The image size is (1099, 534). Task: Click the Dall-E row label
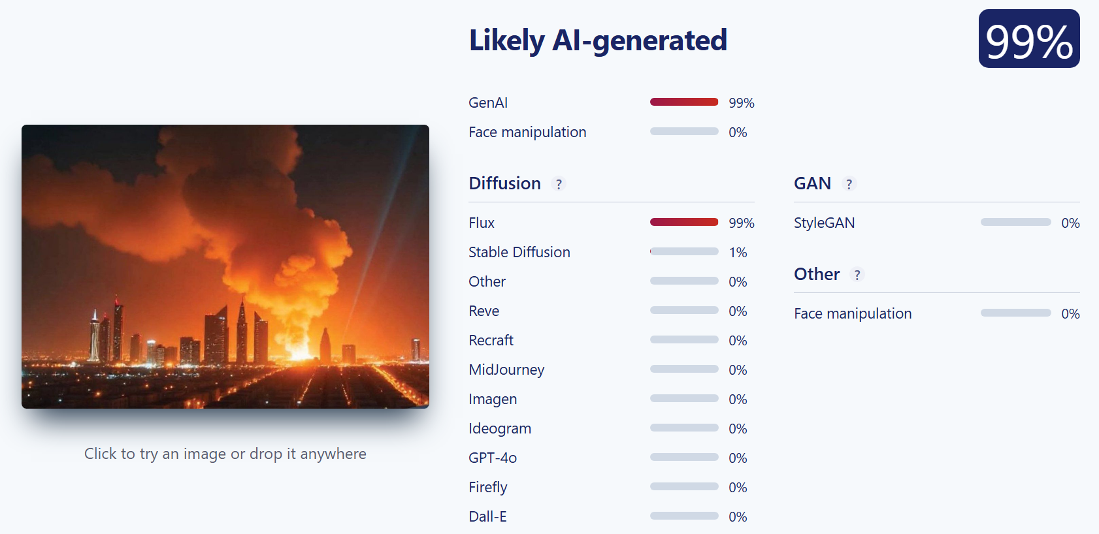tap(487, 516)
